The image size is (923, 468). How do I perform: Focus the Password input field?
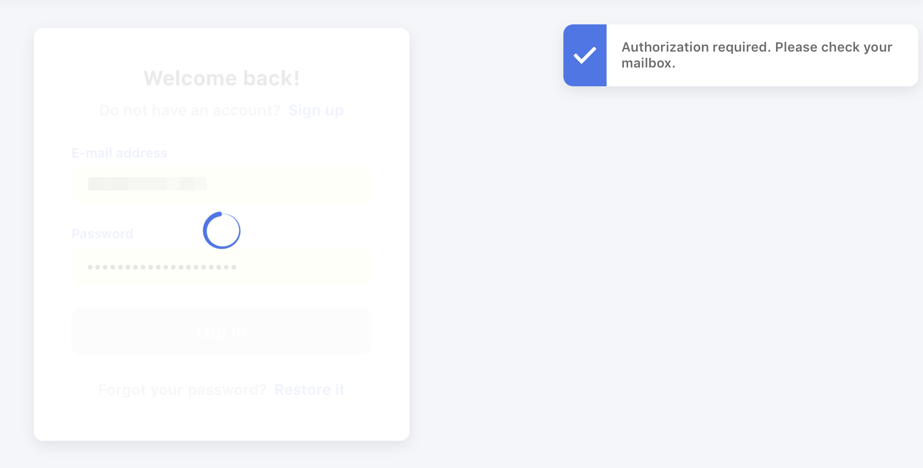click(222, 267)
